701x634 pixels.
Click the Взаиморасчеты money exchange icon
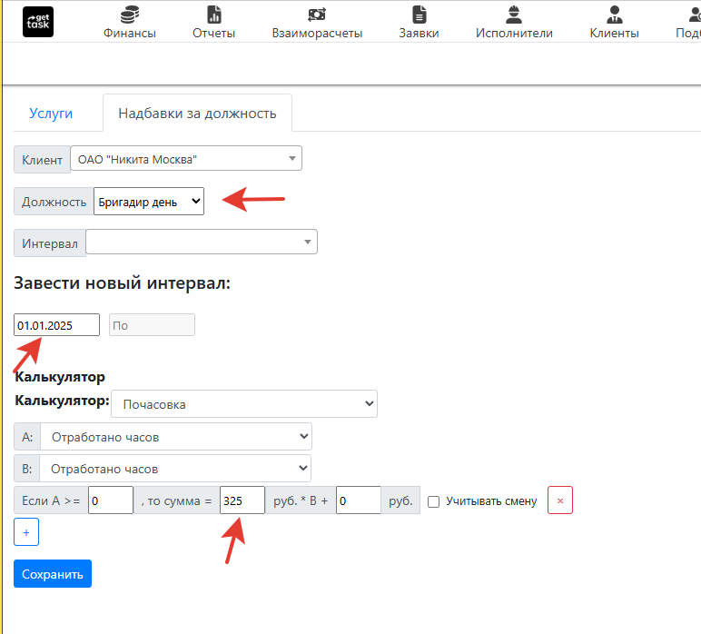(317, 15)
